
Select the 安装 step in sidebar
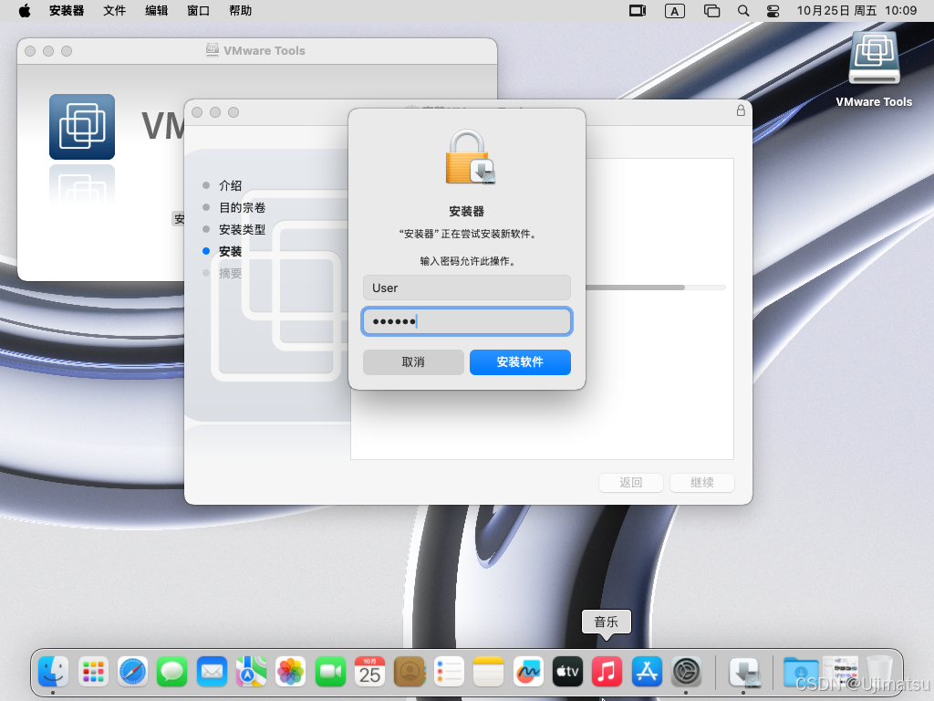click(231, 252)
